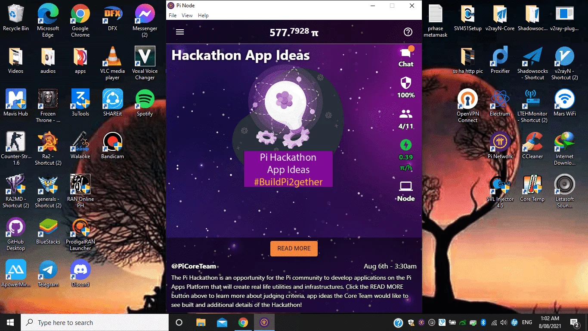The width and height of the screenshot is (588, 331).
Task: Click the Bluetooth tray icon
Action: point(483,322)
